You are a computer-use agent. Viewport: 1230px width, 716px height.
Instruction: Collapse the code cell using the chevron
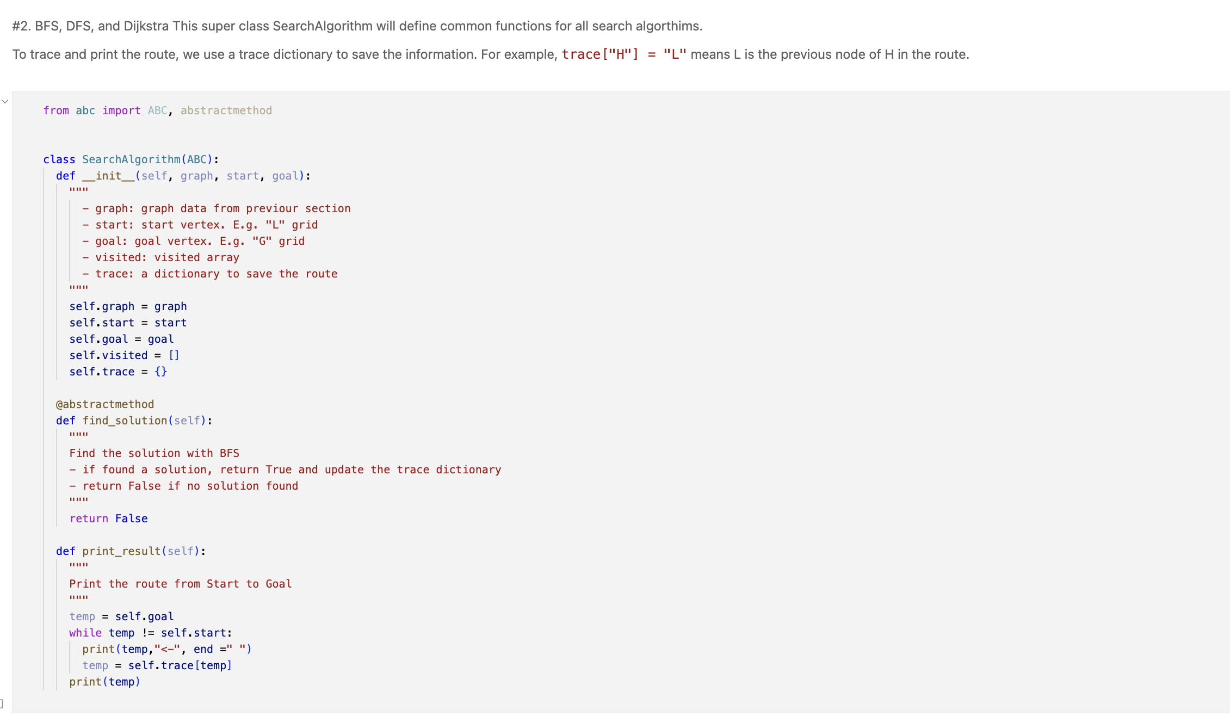click(5, 101)
